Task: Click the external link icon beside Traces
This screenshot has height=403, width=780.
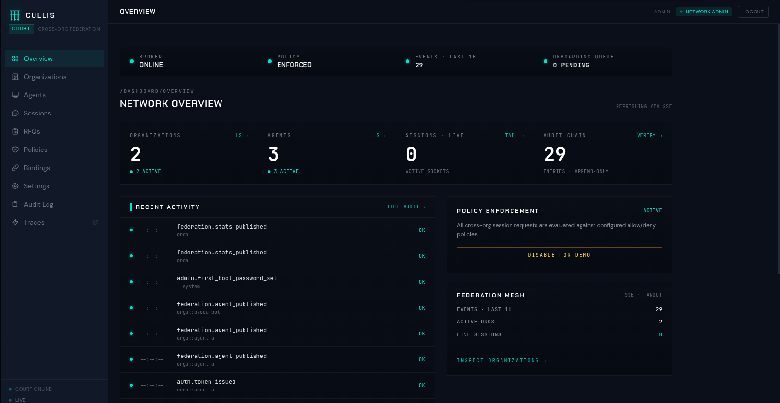Action: point(95,222)
